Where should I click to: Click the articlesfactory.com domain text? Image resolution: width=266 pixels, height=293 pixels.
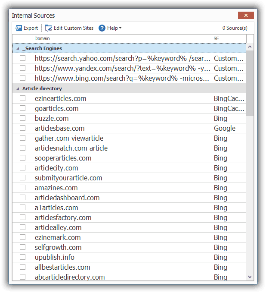click(x=63, y=217)
